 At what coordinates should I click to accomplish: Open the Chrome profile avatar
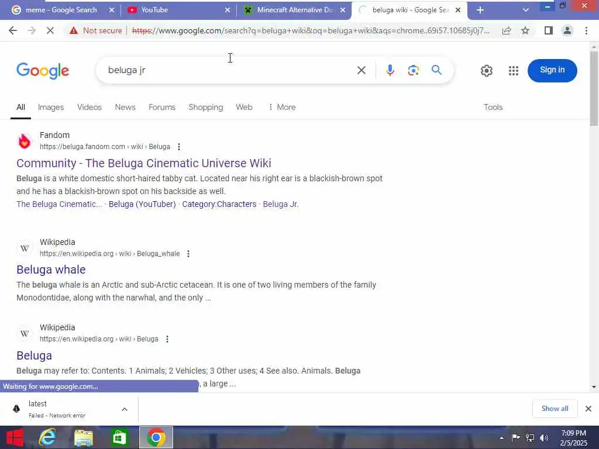tap(567, 30)
